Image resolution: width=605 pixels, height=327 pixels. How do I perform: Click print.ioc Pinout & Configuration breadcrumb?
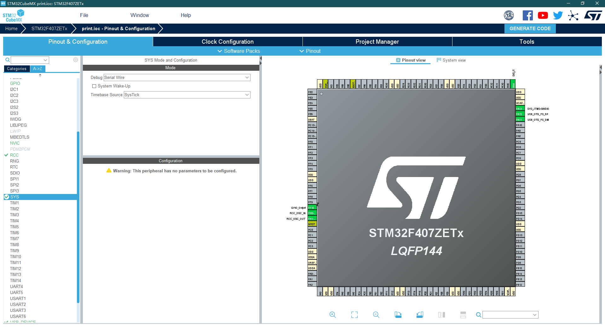coord(118,28)
